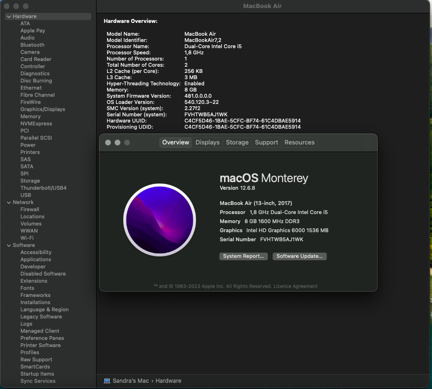432x389 pixels.
Task: Open the Resources tab
Action: coord(299,143)
